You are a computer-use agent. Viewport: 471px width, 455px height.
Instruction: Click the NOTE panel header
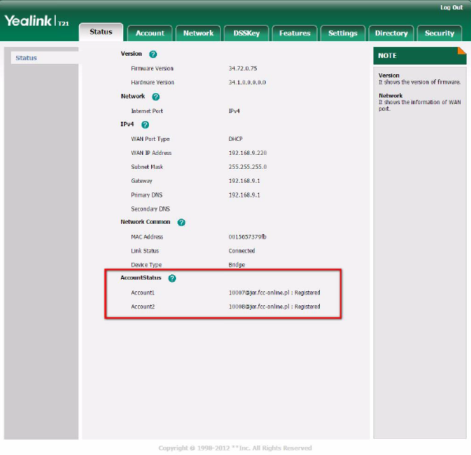click(x=420, y=56)
